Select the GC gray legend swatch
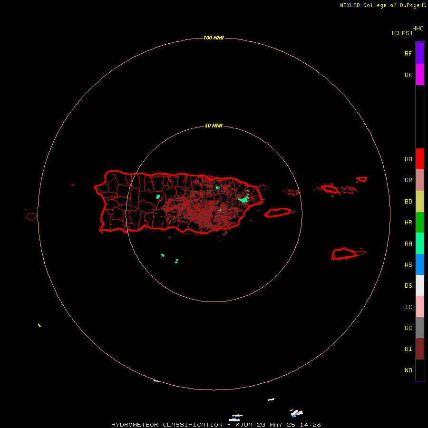This screenshot has height=428, width=428. pyautogui.click(x=420, y=328)
